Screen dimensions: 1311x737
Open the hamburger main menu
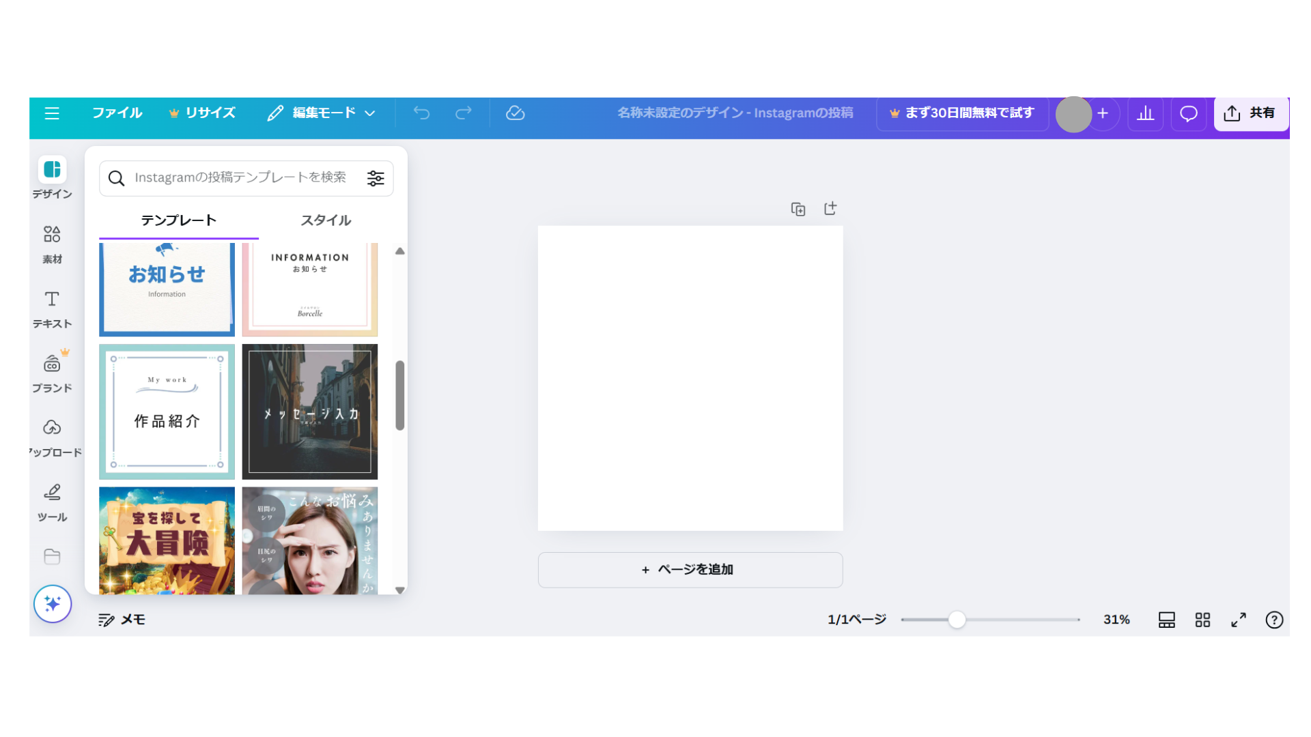52,113
